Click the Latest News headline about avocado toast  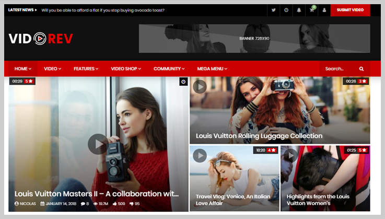(103, 10)
